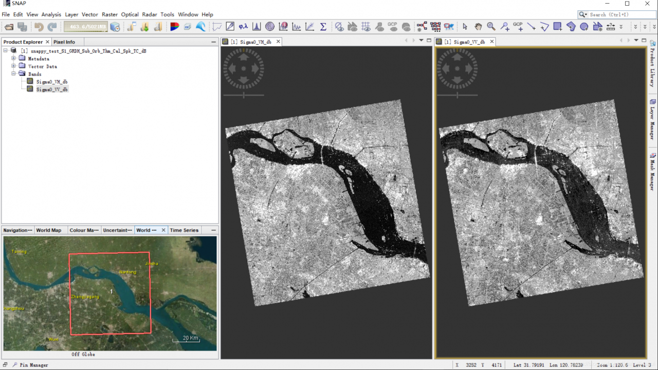
Task: Open the Information window icon
Action: click(270, 27)
